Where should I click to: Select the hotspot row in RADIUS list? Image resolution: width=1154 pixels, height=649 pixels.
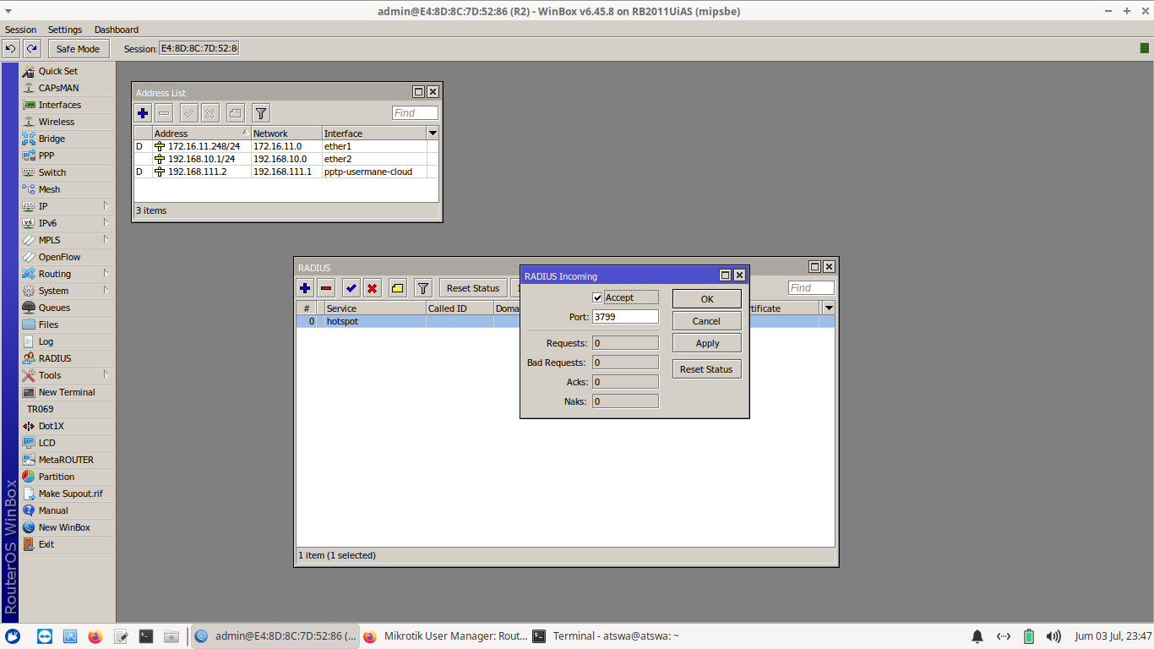[x=565, y=321]
